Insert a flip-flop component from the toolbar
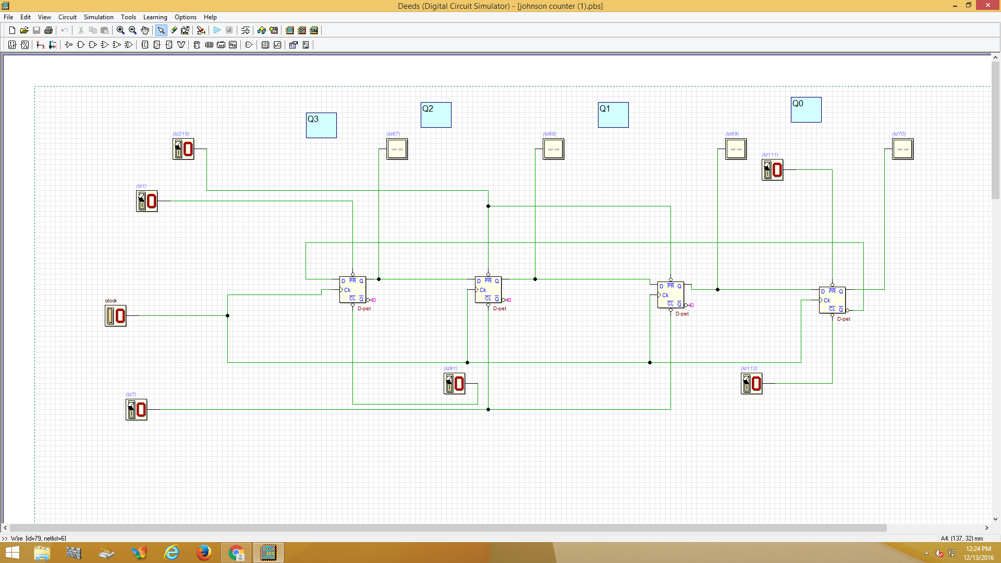Screen dimensions: 1001x563 coord(197,45)
